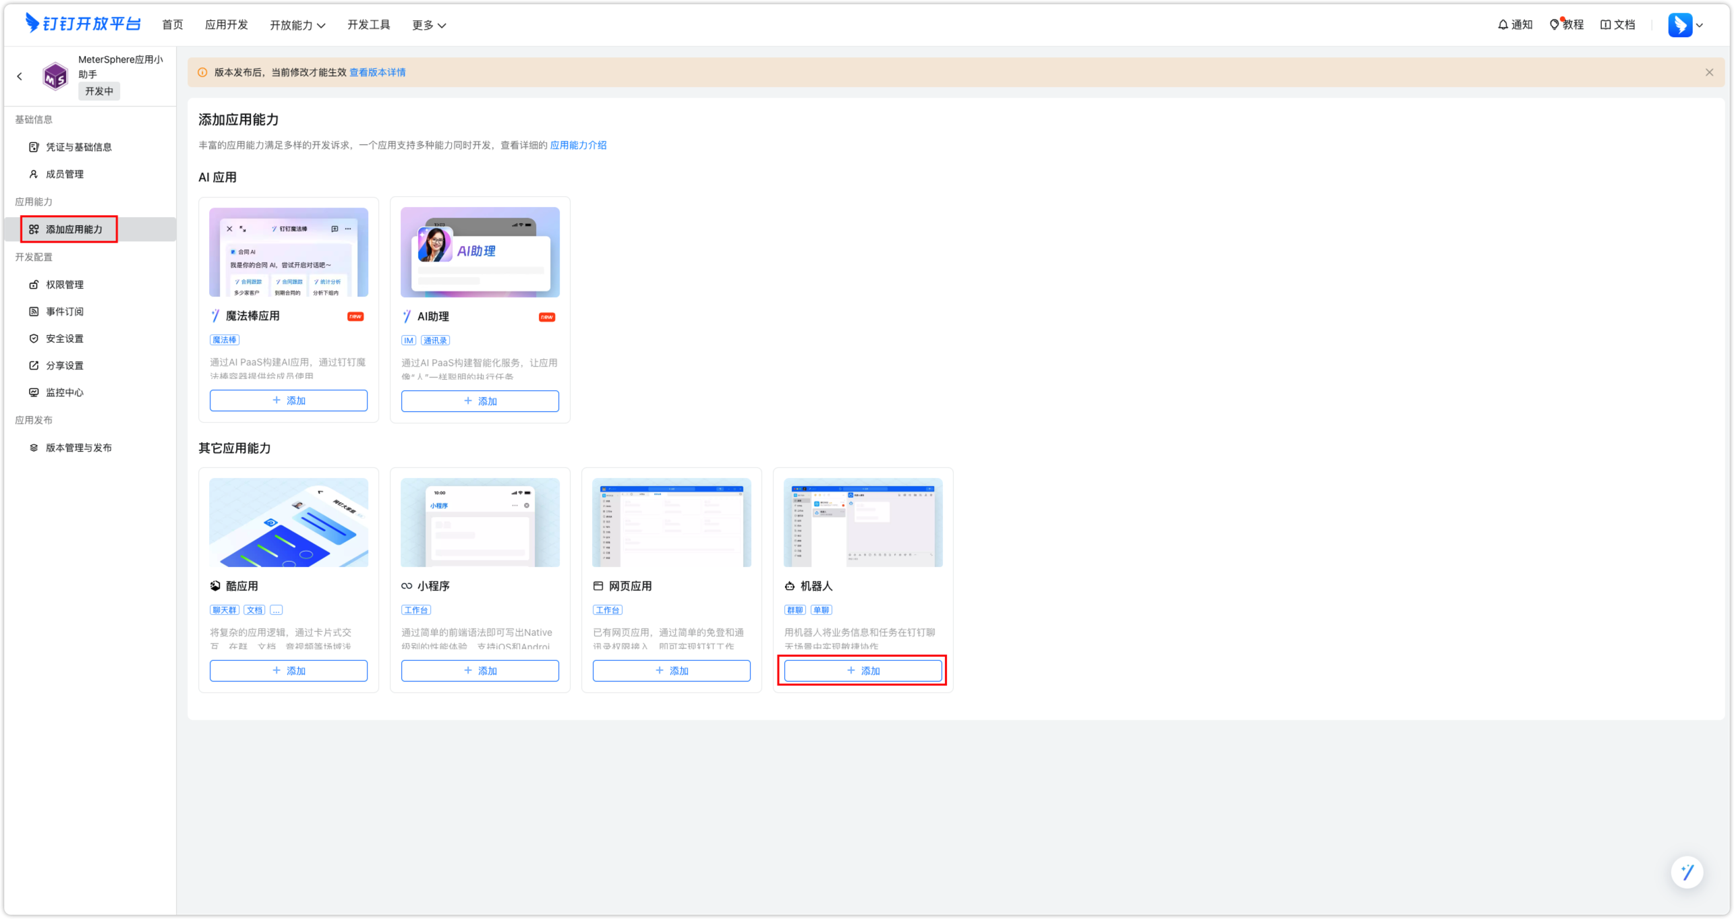Screen dimensions: 1734x919
Task: Select 凭证与基础信息 in sidebar
Action: (78, 147)
